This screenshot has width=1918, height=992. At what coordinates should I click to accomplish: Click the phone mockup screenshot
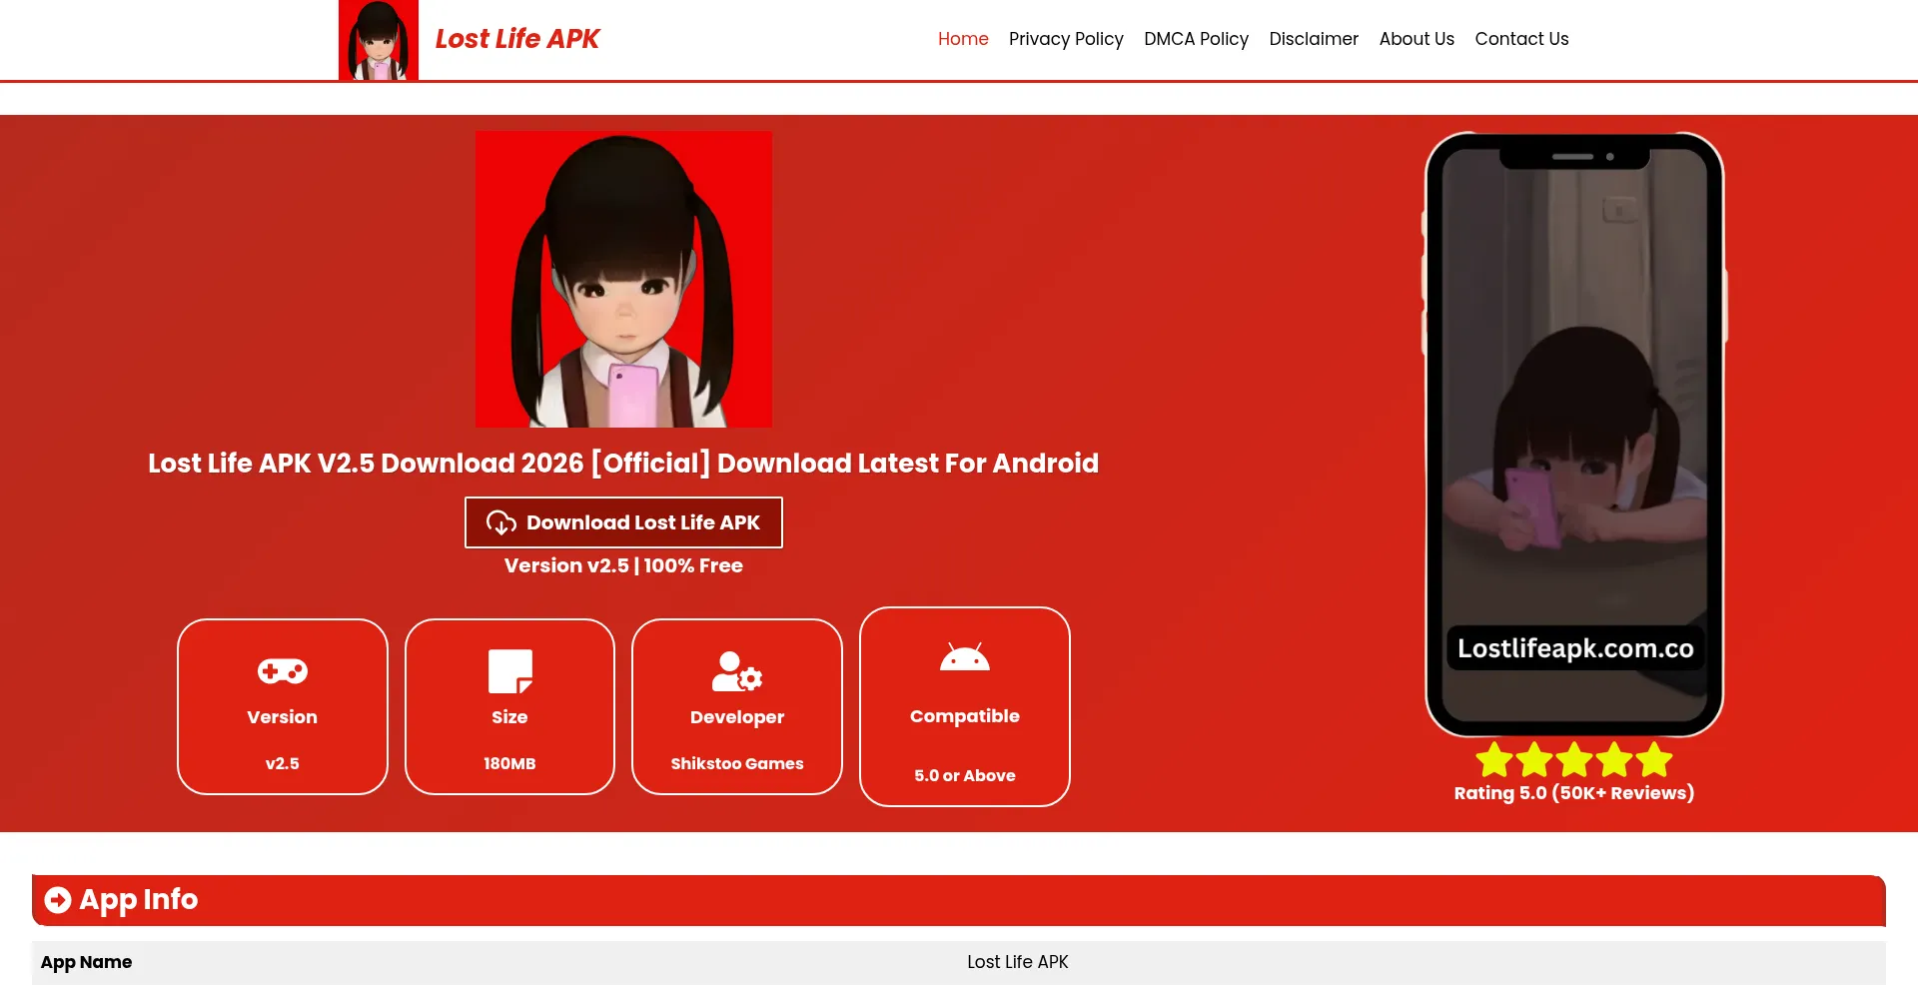[x=1574, y=435]
